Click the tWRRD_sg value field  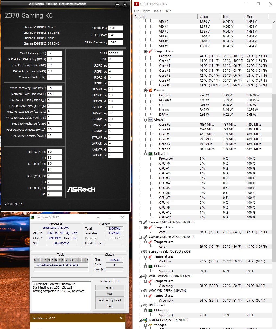[x=115, y=113]
